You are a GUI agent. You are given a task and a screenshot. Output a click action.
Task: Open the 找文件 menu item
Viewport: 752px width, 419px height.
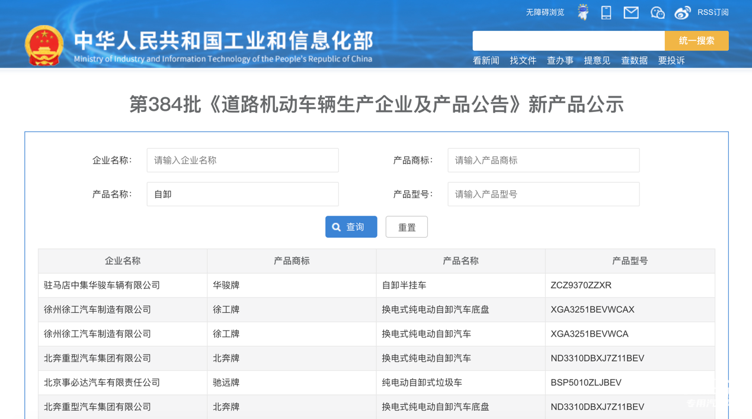(523, 60)
